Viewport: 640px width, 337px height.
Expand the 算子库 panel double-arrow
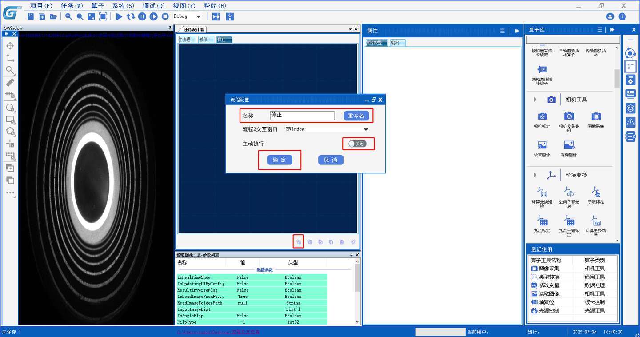[612, 30]
